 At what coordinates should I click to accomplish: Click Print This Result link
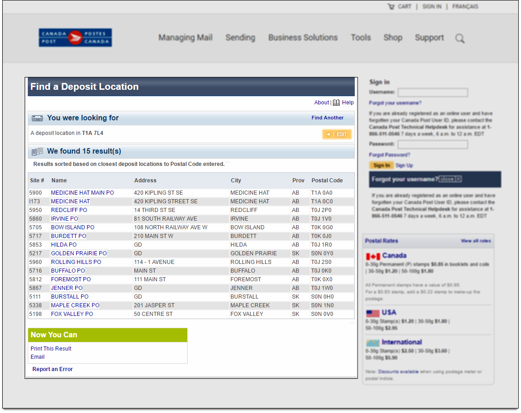click(x=51, y=348)
